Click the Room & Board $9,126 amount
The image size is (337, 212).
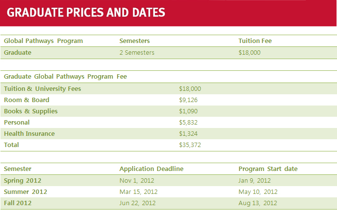pos(188,100)
